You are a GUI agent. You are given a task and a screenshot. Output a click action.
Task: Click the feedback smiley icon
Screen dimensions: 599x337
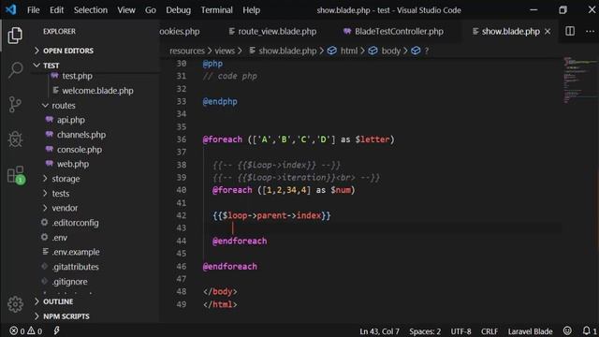coord(567,330)
